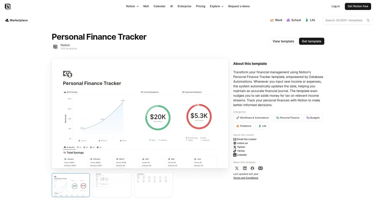Click the Marketplace puzzle icon
This screenshot has height=211, width=376.
pos(7,20)
